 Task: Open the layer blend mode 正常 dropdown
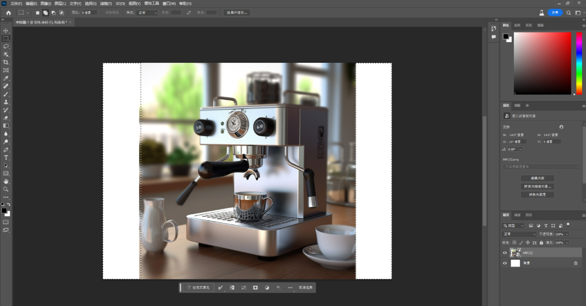coord(519,234)
